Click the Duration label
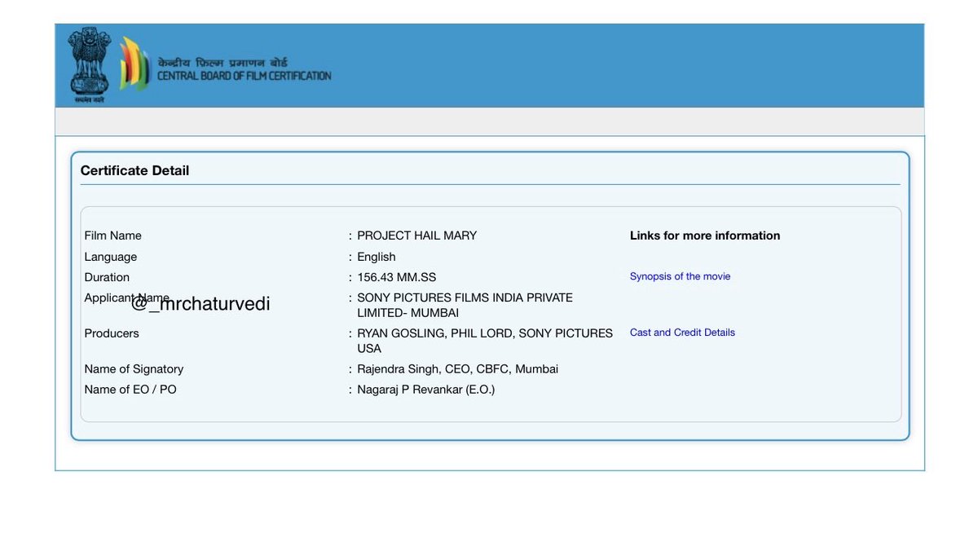978x542 pixels. pyautogui.click(x=107, y=277)
